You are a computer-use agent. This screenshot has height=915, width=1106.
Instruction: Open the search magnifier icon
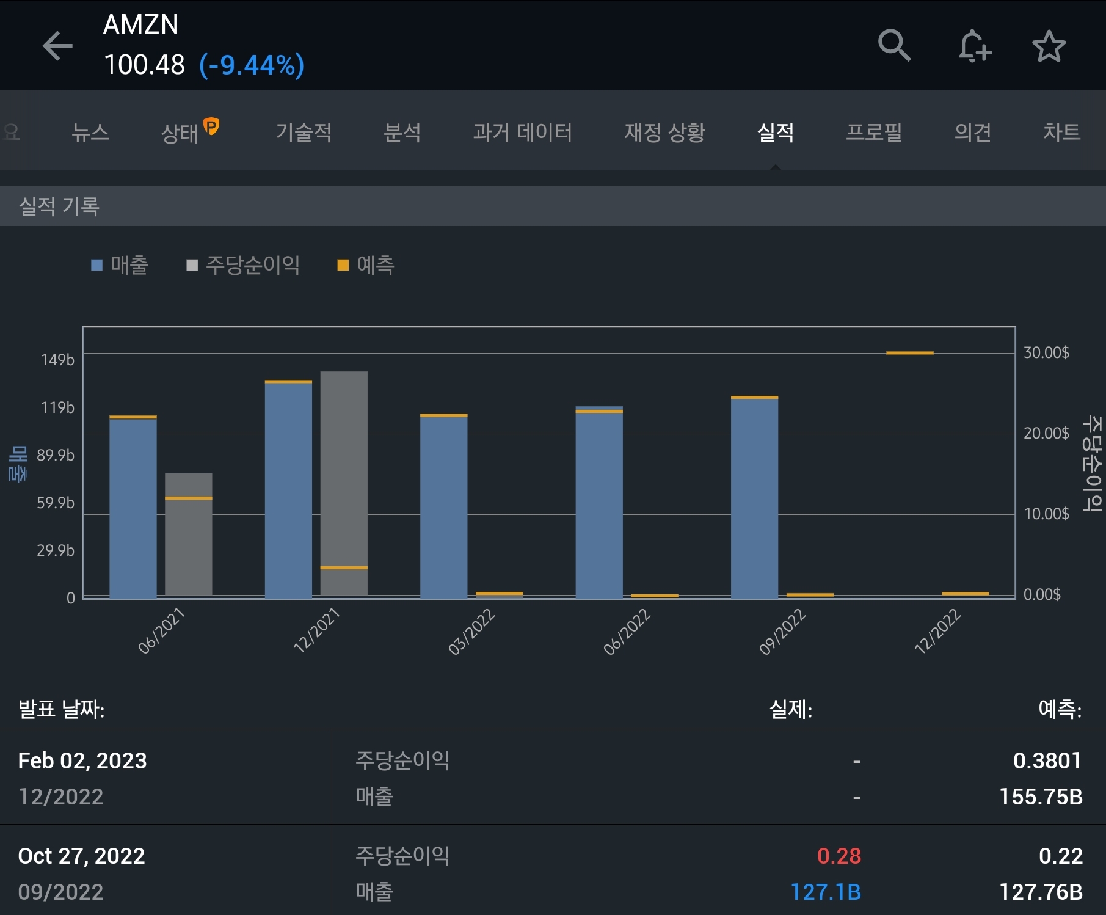(894, 45)
